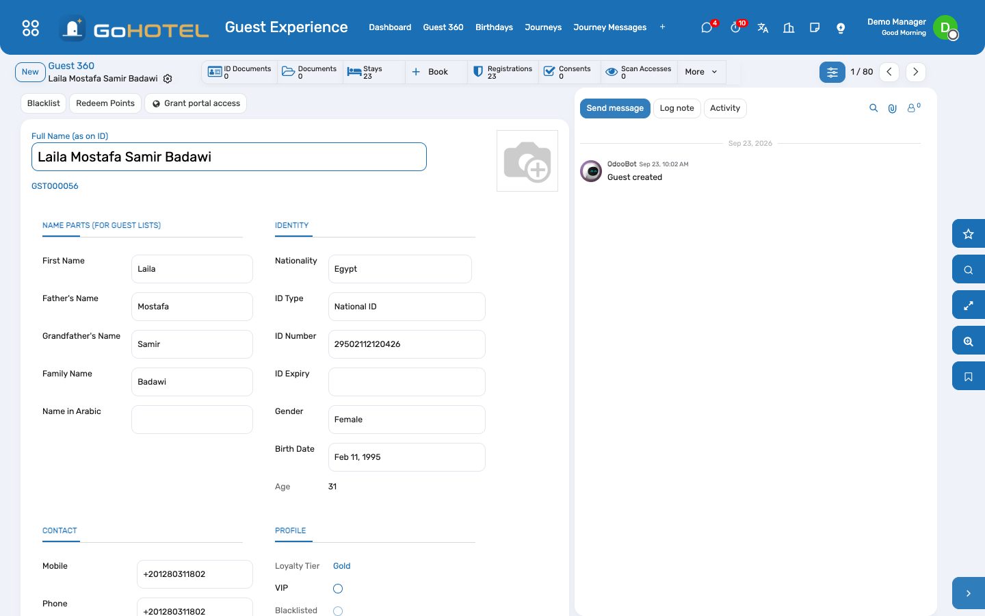Click the company building icon
Image resolution: width=985 pixels, height=616 pixels.
(x=789, y=27)
